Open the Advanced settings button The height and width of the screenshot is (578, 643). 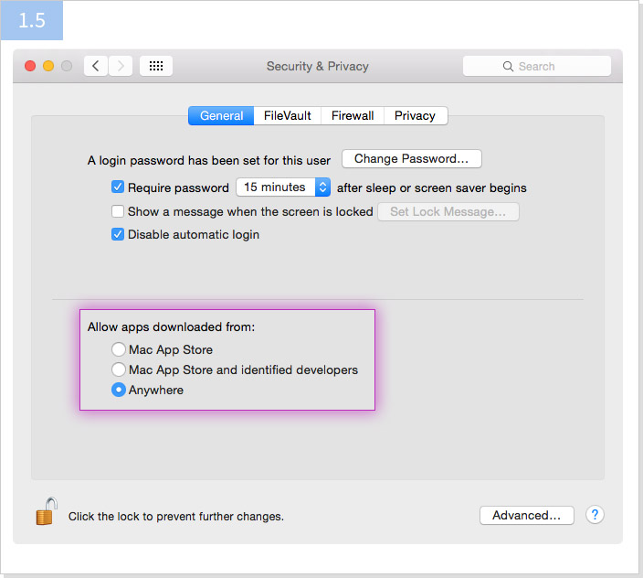[526, 515]
